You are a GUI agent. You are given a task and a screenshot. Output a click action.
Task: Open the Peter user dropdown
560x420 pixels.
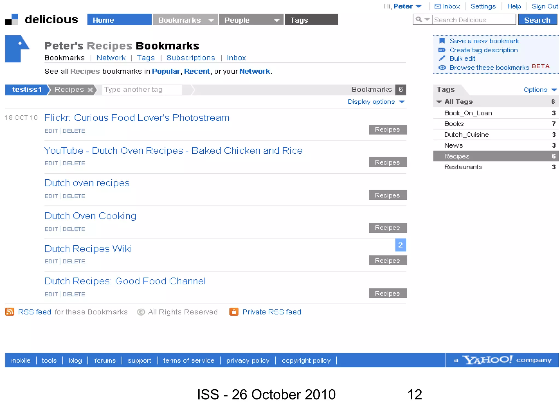[x=419, y=7]
